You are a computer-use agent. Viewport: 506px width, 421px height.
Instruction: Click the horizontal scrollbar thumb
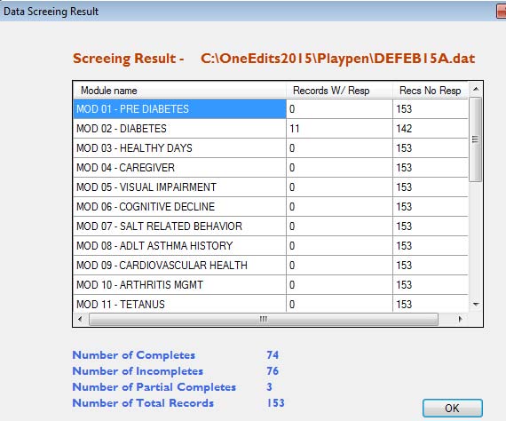pos(264,319)
